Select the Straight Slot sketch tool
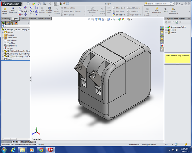Image resolution: width=192 pixels, height=153 pixels. (20, 15)
